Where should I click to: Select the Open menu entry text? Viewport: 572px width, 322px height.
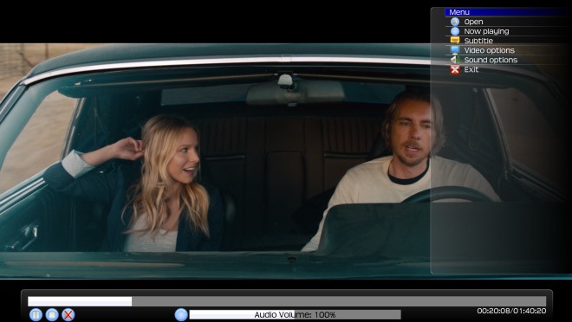pyautogui.click(x=473, y=22)
